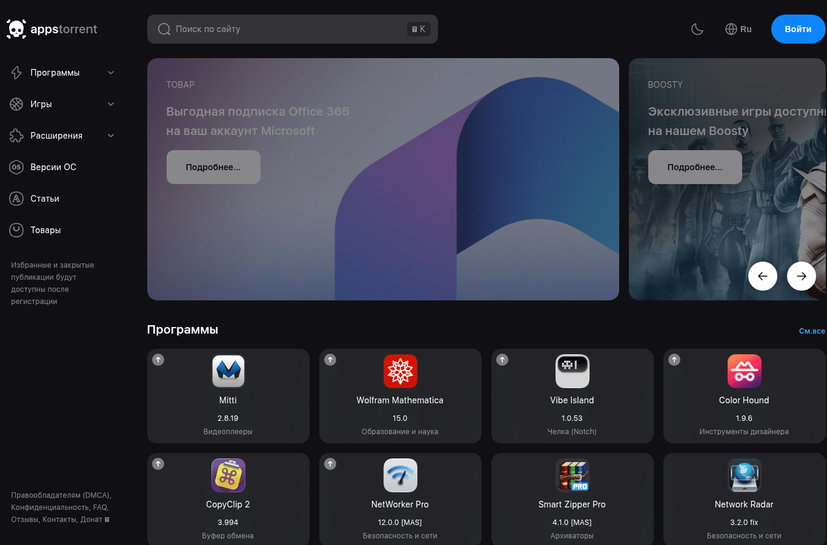827x545 pixels.
Task: Open Статьи in the sidebar
Action: tap(45, 199)
